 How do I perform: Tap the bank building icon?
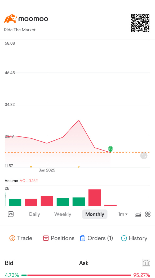point(146,263)
